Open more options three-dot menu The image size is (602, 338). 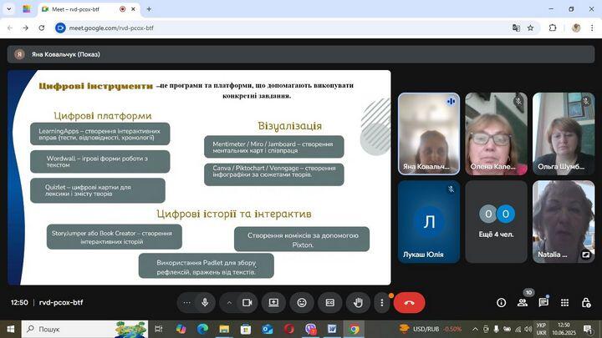click(x=381, y=303)
